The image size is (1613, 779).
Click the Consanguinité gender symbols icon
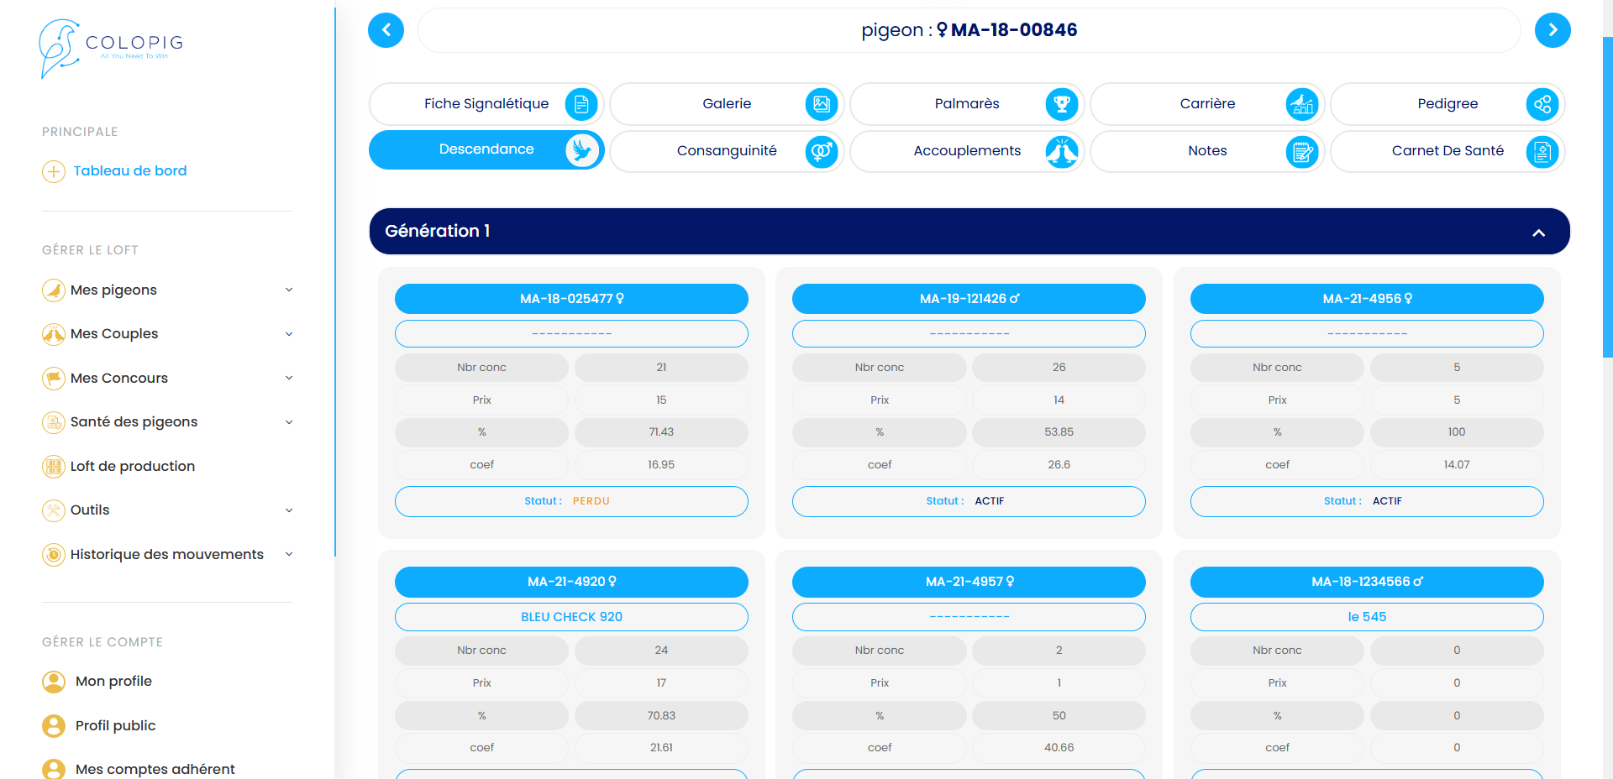coord(822,151)
